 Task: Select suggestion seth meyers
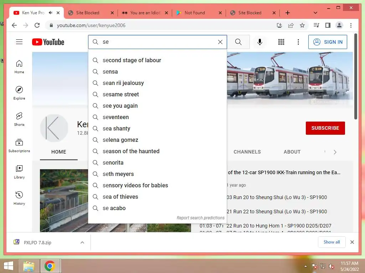point(157,174)
